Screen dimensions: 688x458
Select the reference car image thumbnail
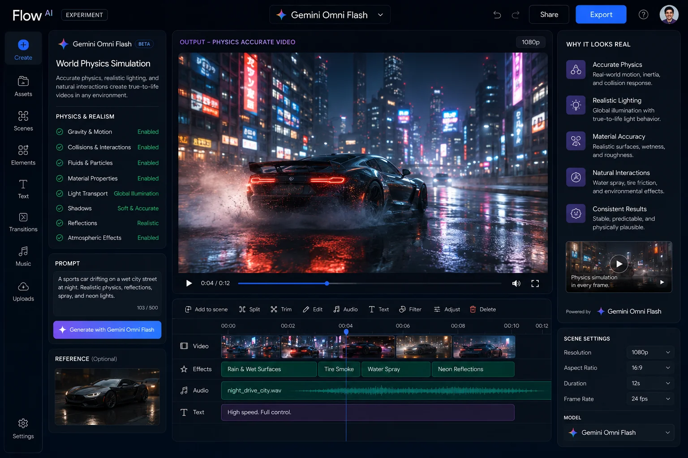coord(107,397)
